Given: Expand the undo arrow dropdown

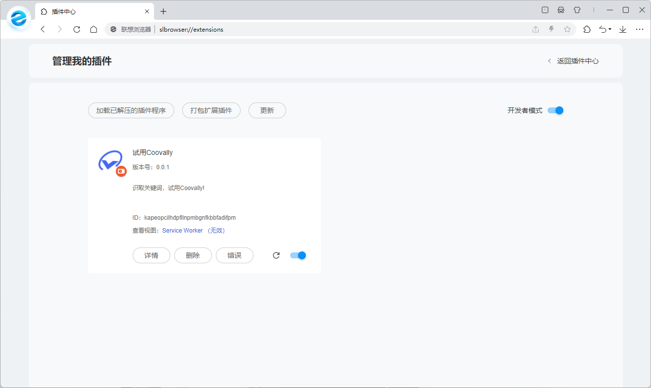Looking at the screenshot, I should click(x=610, y=30).
